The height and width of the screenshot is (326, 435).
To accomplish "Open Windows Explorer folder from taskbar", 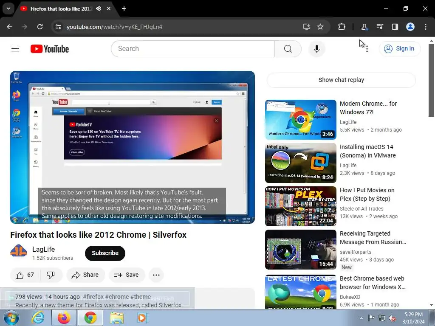I will coord(117,318).
